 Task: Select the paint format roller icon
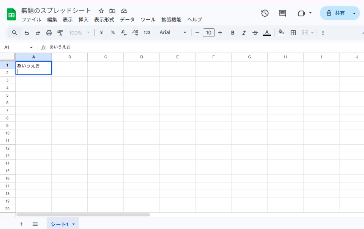(60, 33)
